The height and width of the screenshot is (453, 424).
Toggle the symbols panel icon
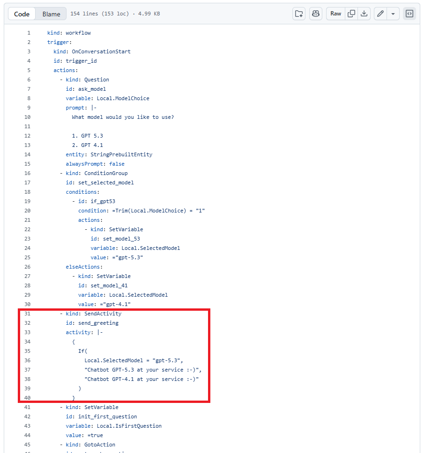click(x=409, y=14)
